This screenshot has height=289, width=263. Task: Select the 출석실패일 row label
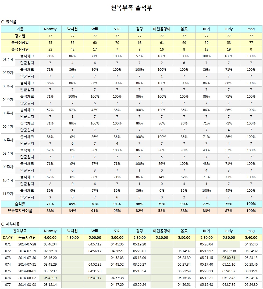click(x=20, y=49)
